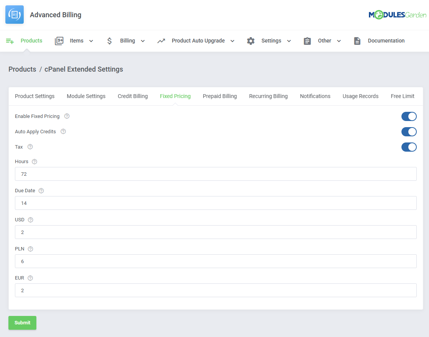The width and height of the screenshot is (429, 337).
Task: Click into the EUR price field
Action: tap(215, 290)
